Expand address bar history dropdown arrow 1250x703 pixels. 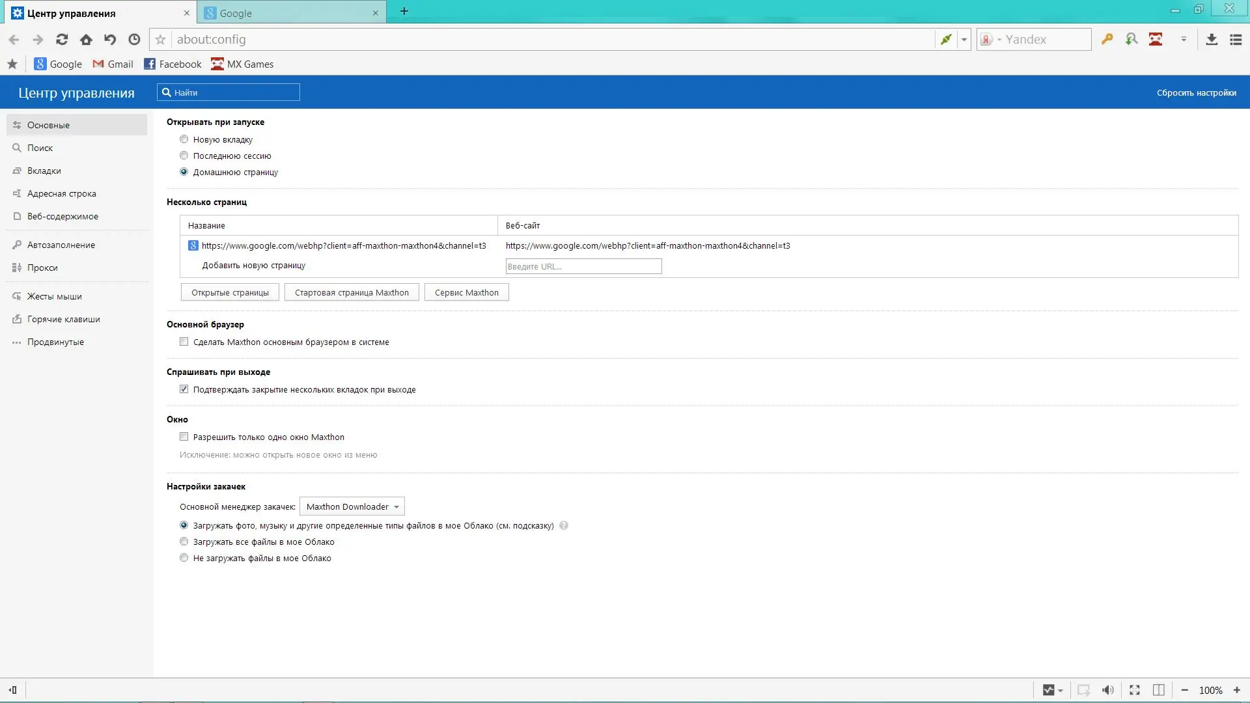coord(964,40)
